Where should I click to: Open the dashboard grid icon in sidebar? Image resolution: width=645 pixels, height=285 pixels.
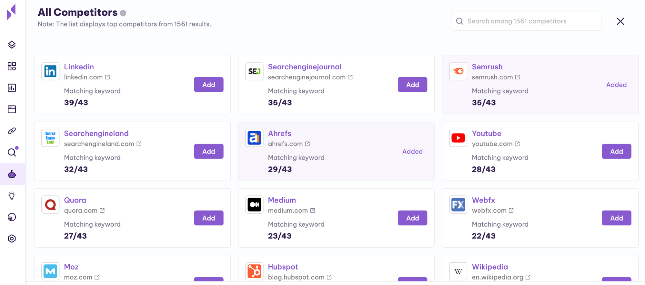[12, 66]
